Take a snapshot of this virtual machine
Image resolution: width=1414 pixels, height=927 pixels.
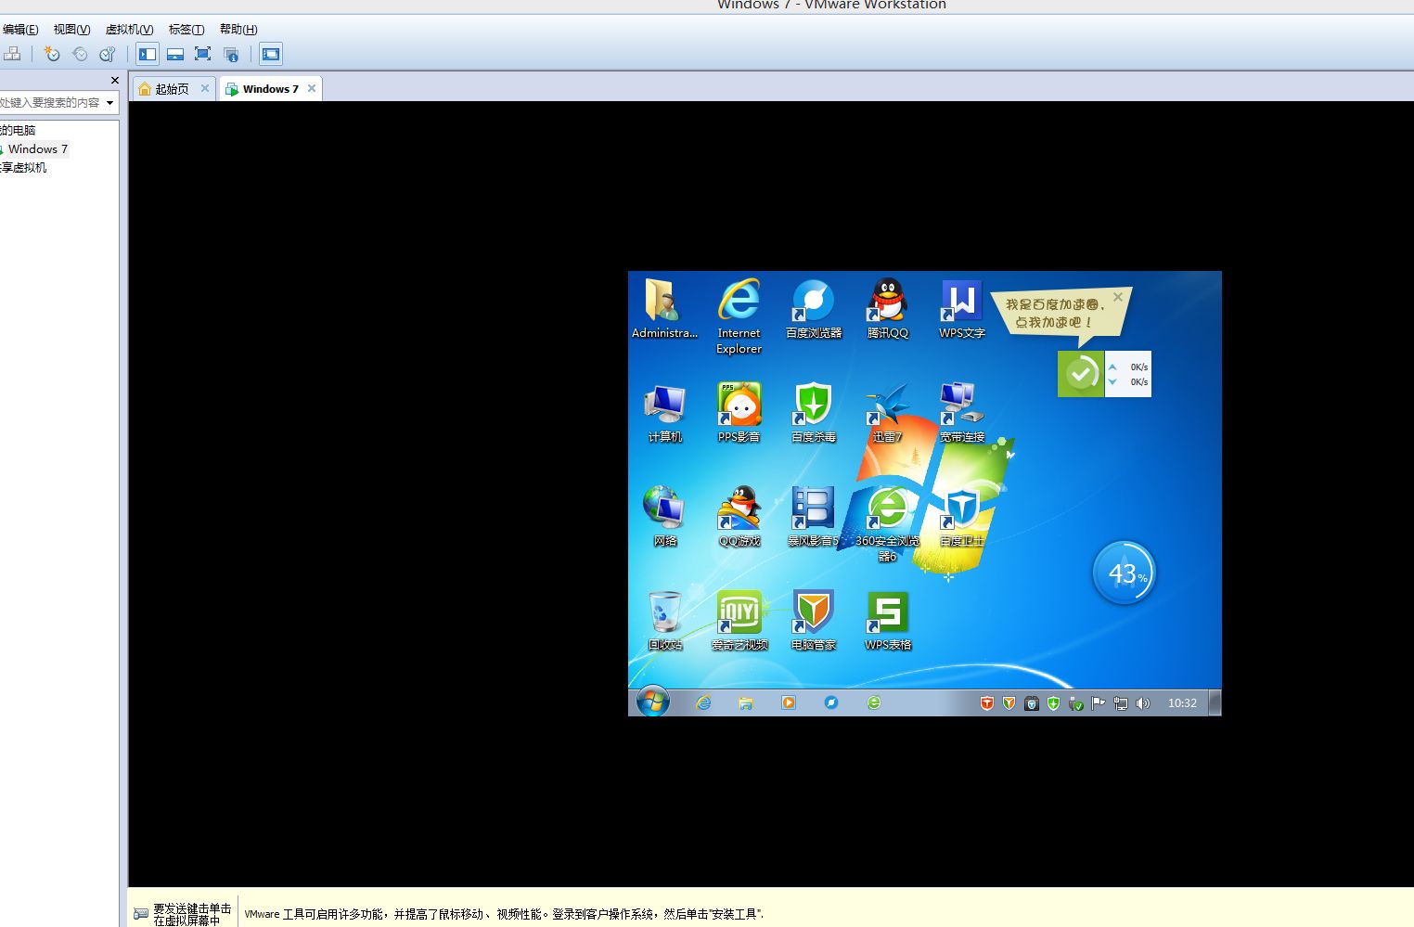click(52, 54)
